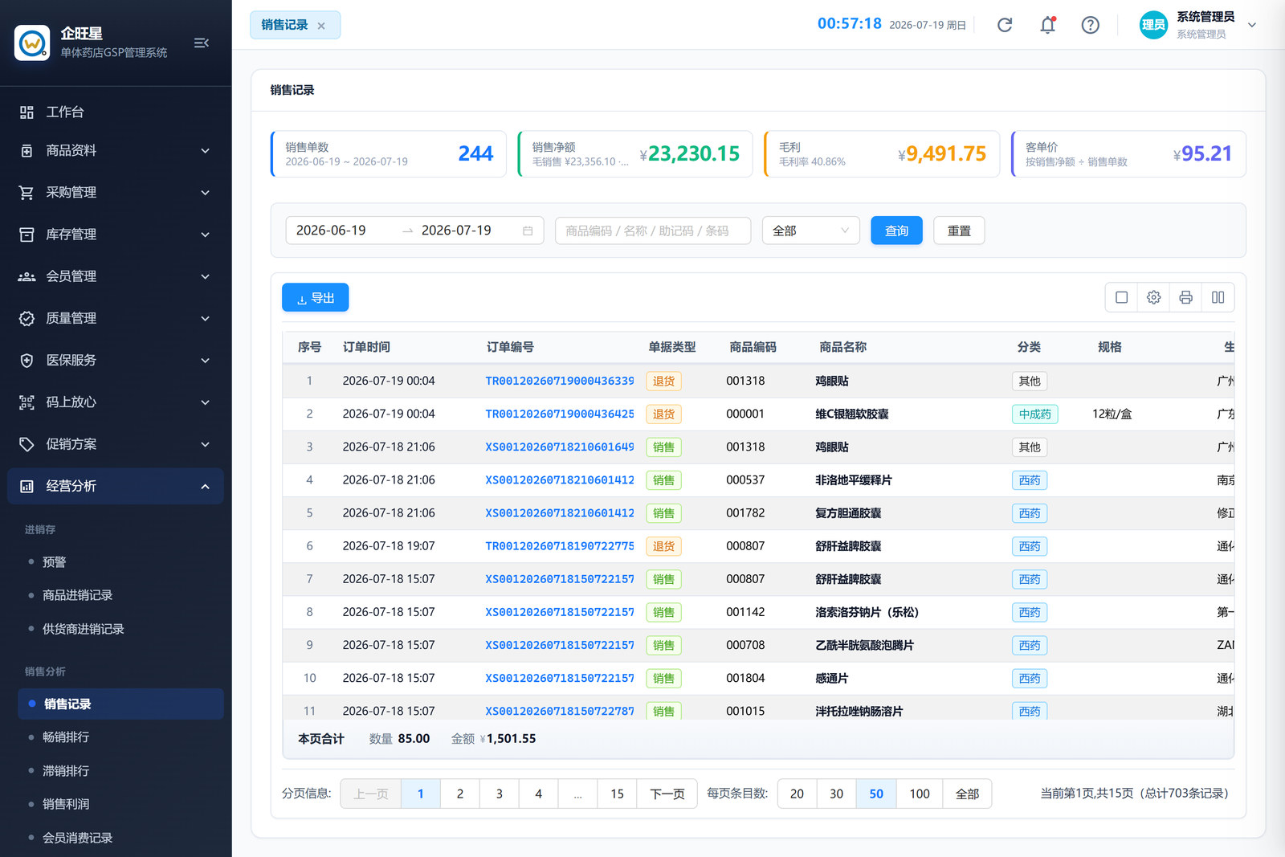The width and height of the screenshot is (1285, 857).
Task: Expand 商品资料 menu chevron
Action: click(x=205, y=151)
